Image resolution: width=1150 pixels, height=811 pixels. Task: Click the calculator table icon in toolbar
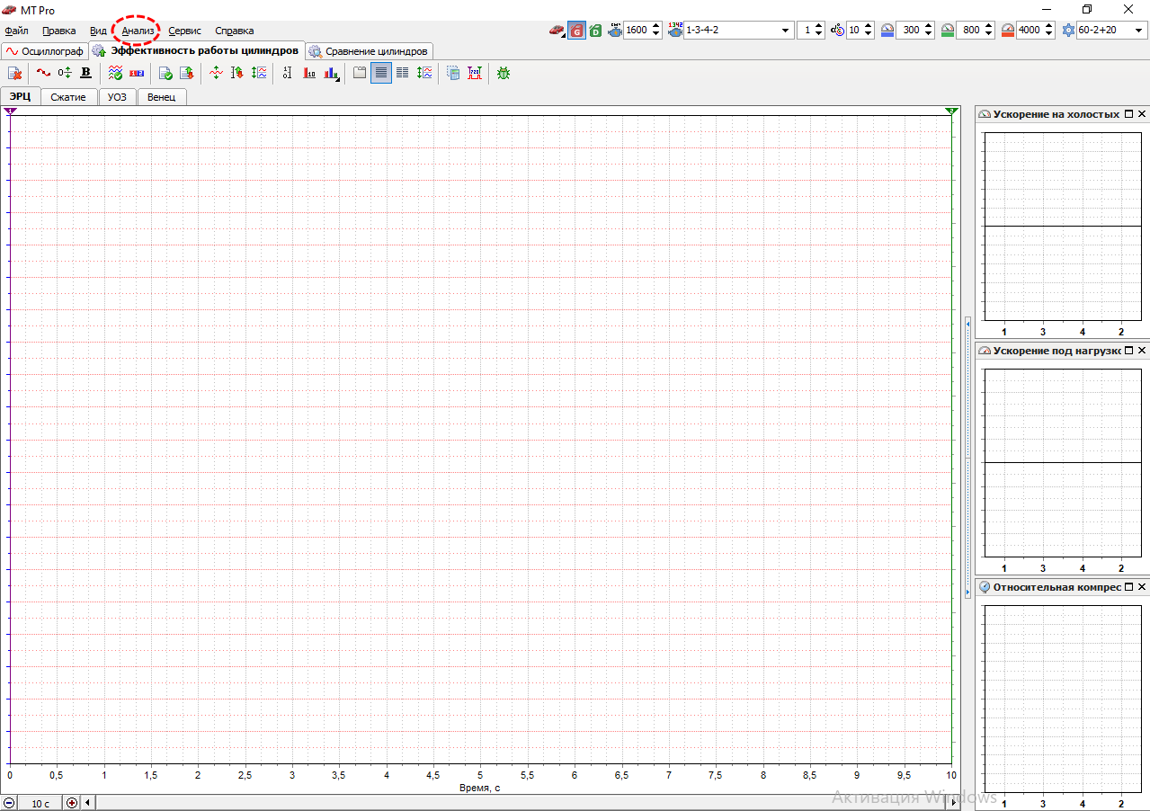[x=453, y=74]
